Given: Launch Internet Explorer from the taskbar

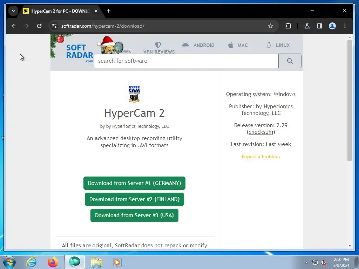Looking at the screenshot, I should pos(31,262).
